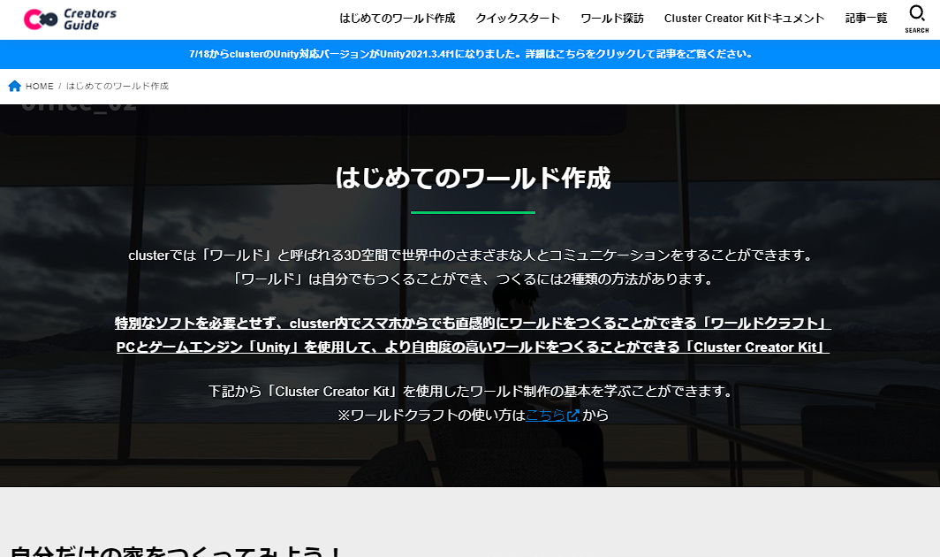This screenshot has width=940, height=557.
Task: Open Cluster Creator Kitドキュメント menu item
Action: pos(744,19)
